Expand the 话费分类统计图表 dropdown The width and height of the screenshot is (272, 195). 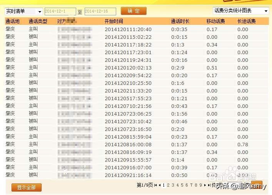[241, 11]
